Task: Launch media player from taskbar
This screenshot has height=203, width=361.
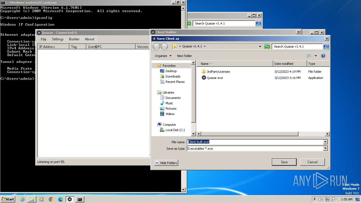Action: (41, 199)
